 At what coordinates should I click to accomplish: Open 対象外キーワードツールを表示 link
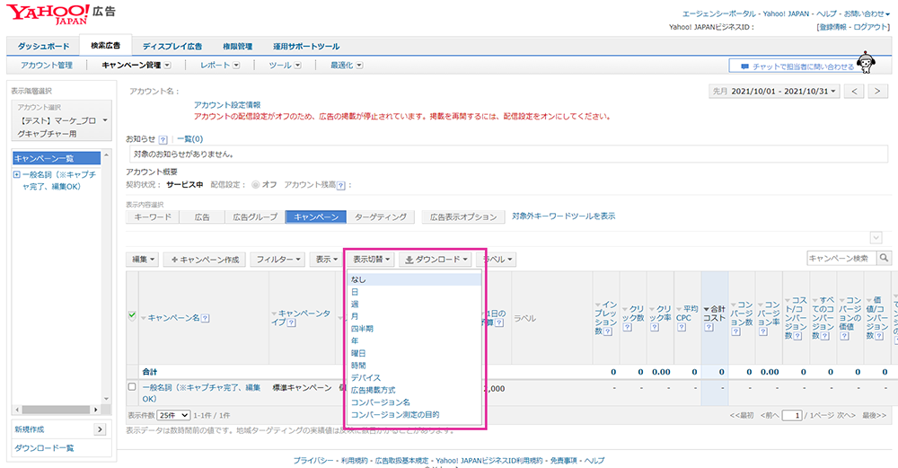(x=564, y=216)
